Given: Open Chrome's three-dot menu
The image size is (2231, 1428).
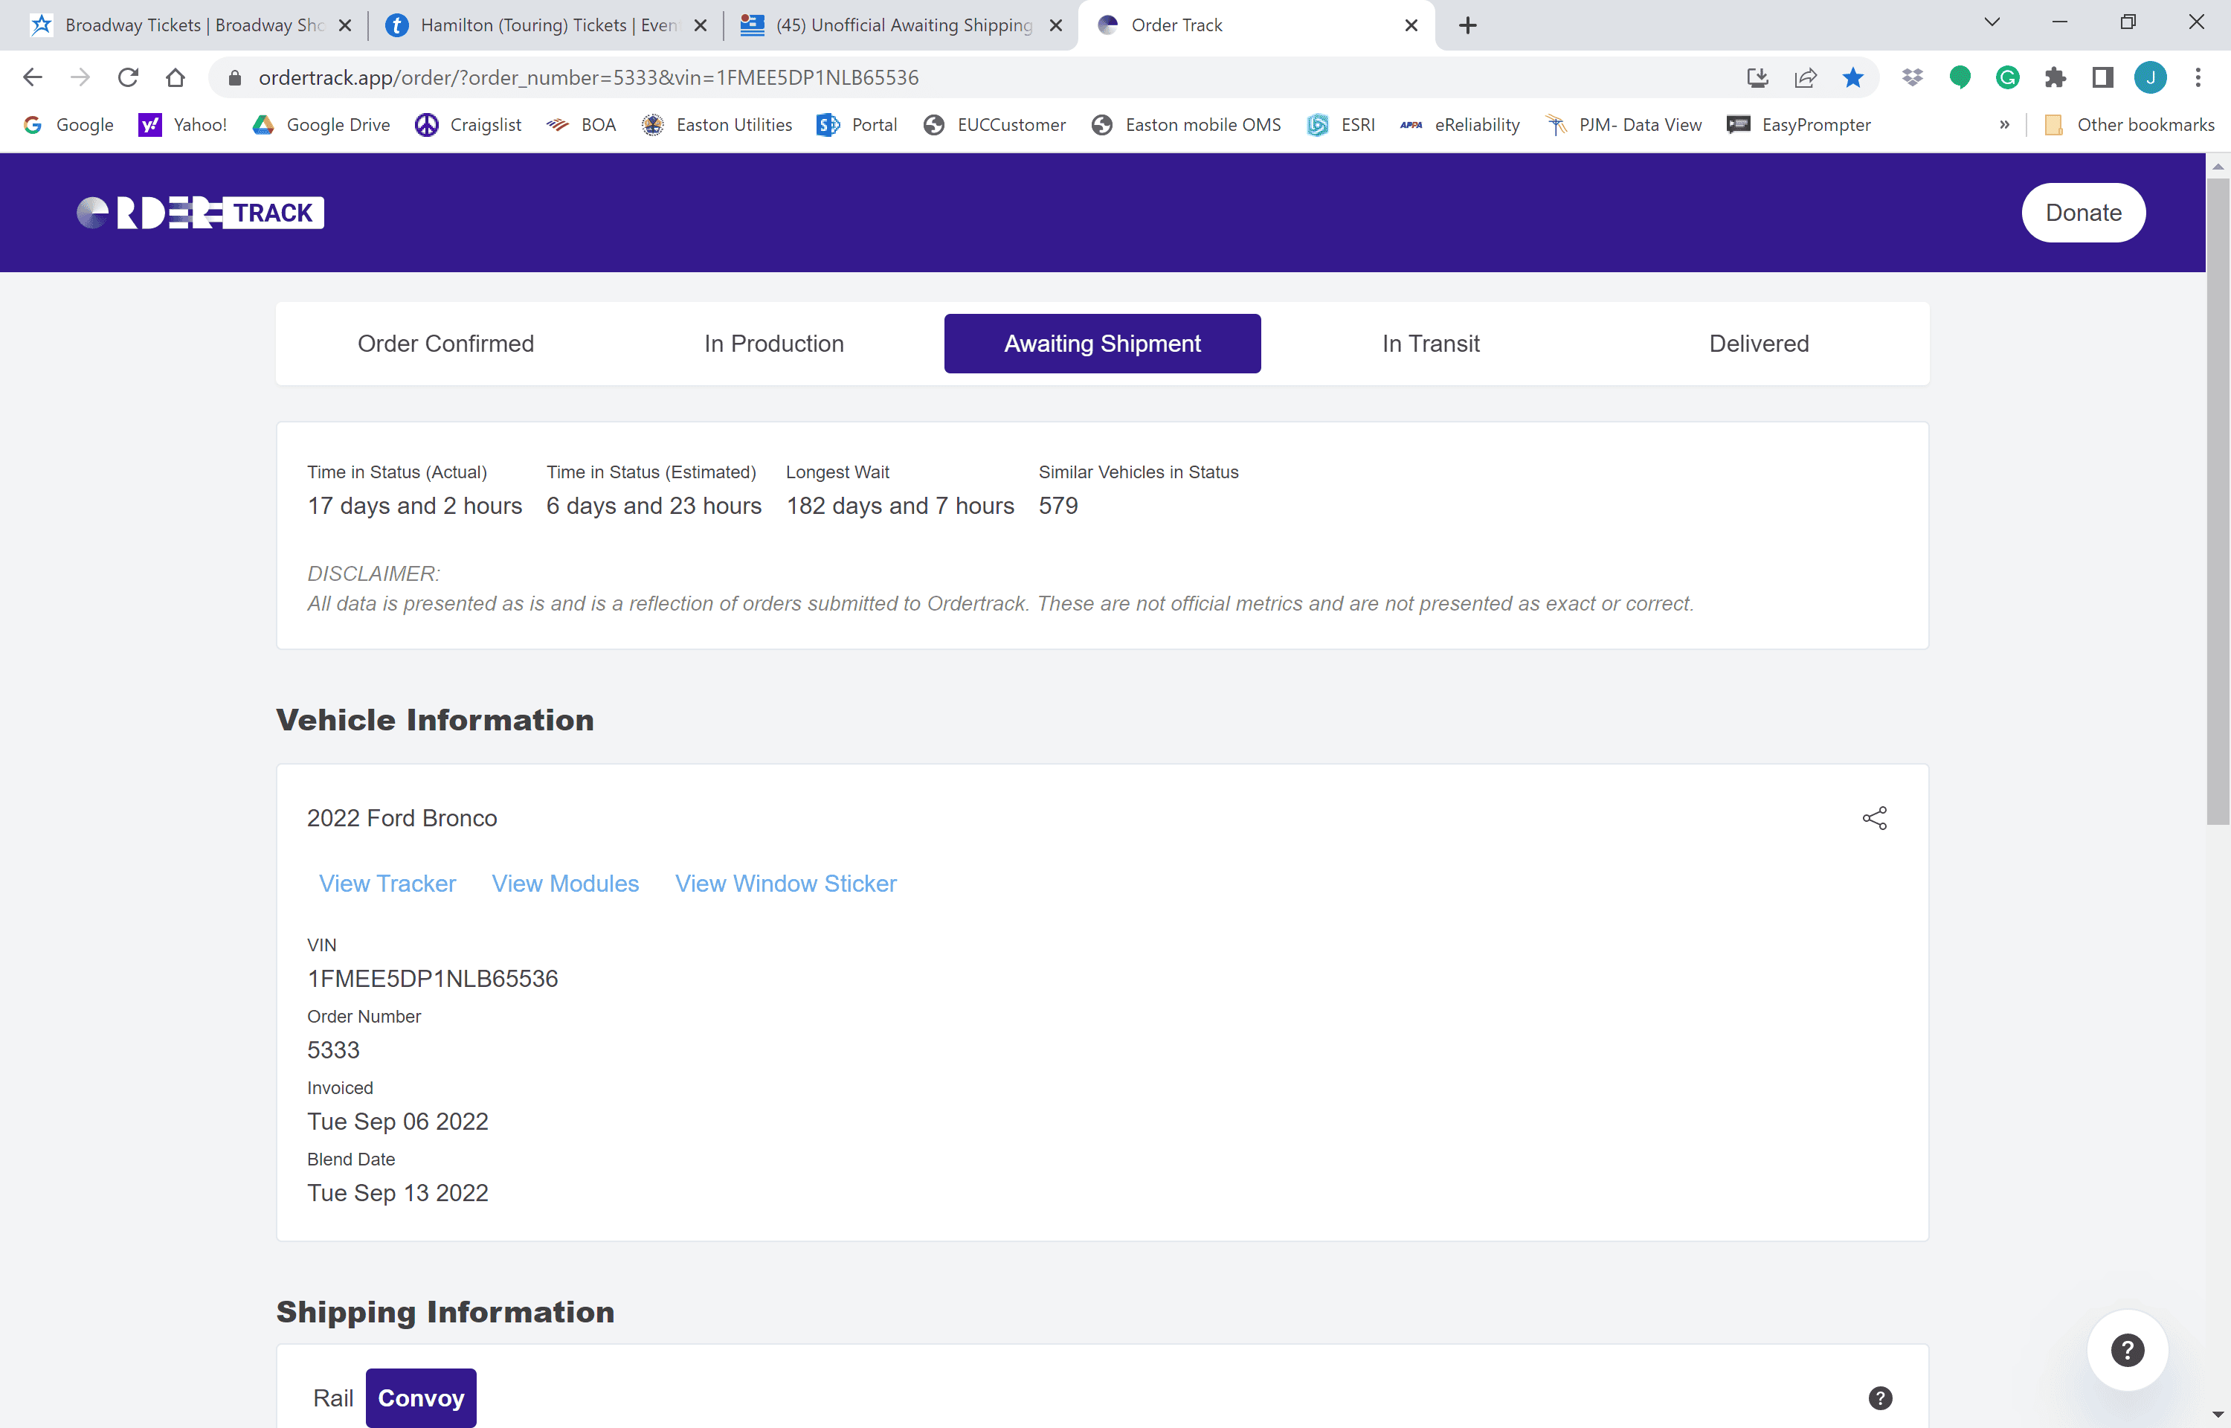Looking at the screenshot, I should [x=2198, y=77].
